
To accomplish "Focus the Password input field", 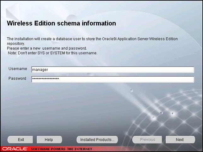I will point(113,79).
